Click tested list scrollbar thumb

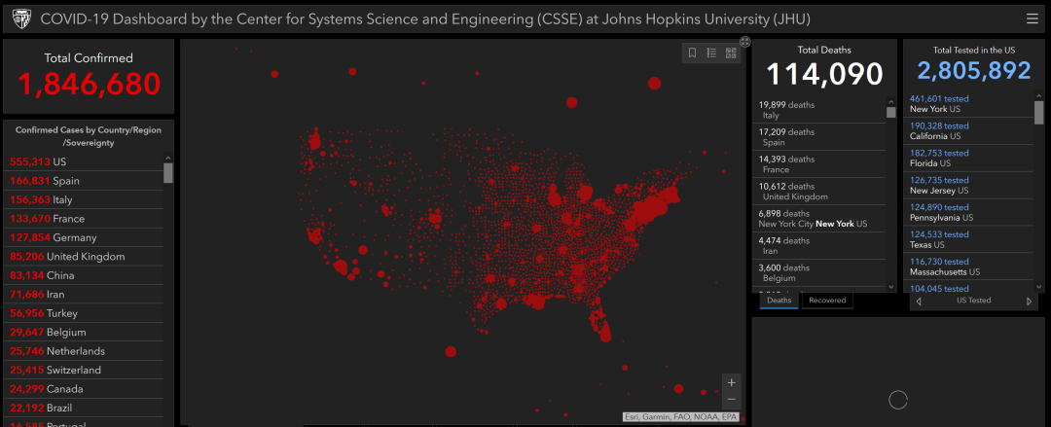coord(1038,113)
